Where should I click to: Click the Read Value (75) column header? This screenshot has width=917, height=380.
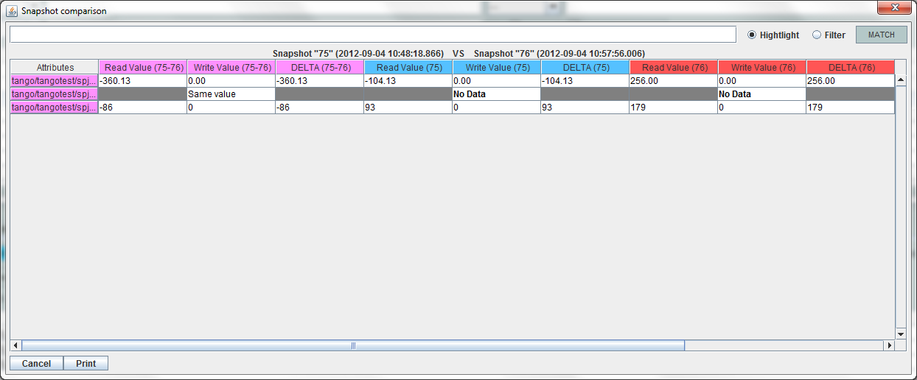tap(408, 67)
